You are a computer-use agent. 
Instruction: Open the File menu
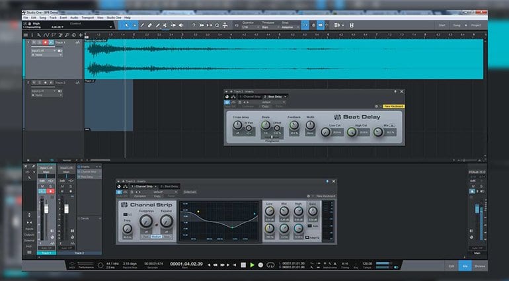26,18
